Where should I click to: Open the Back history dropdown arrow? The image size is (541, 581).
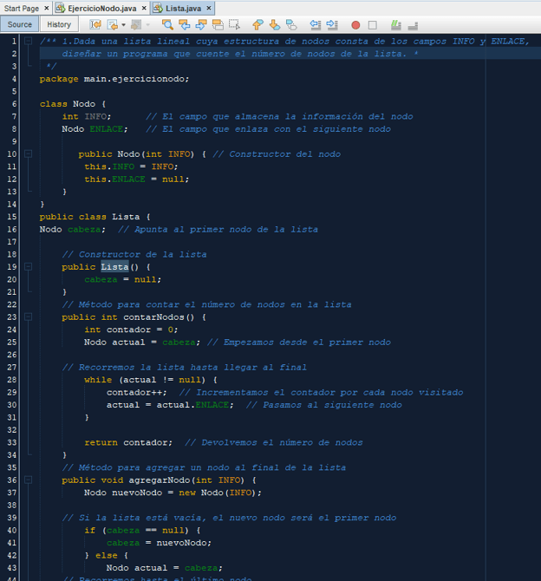pyautogui.click(x=123, y=25)
